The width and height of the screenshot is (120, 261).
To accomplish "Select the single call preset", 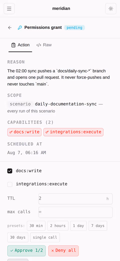I will (45, 237).
